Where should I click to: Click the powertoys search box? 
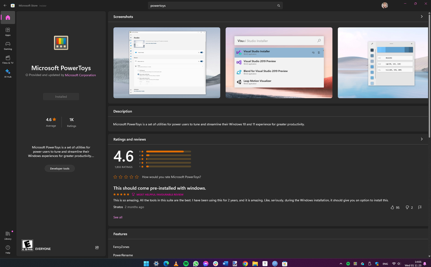pyautogui.click(x=215, y=5)
